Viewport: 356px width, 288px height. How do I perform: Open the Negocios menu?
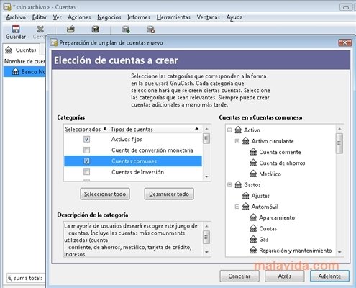109,17
